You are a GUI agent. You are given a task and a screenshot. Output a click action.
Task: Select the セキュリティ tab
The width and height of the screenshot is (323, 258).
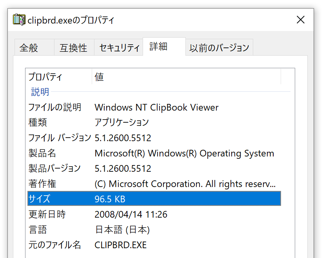coord(119,47)
